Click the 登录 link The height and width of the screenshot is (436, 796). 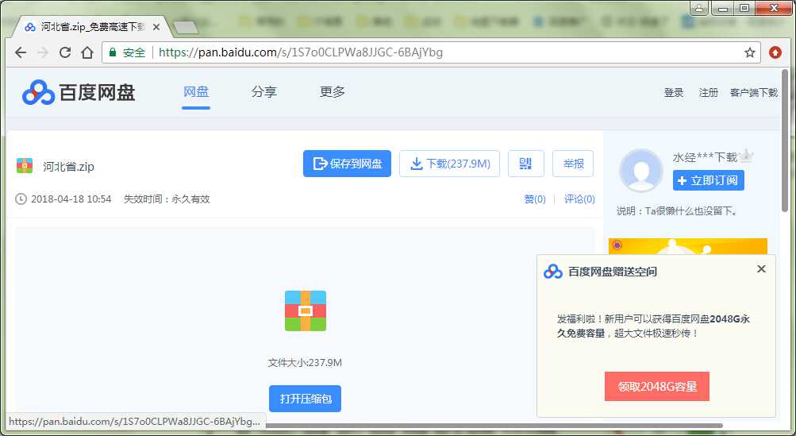point(674,92)
